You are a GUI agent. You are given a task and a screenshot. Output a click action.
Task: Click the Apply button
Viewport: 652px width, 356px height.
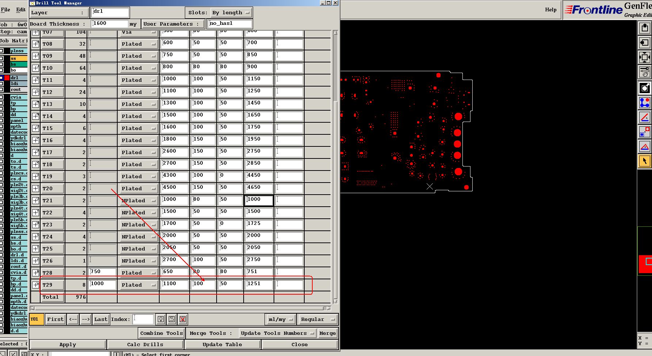pos(68,344)
